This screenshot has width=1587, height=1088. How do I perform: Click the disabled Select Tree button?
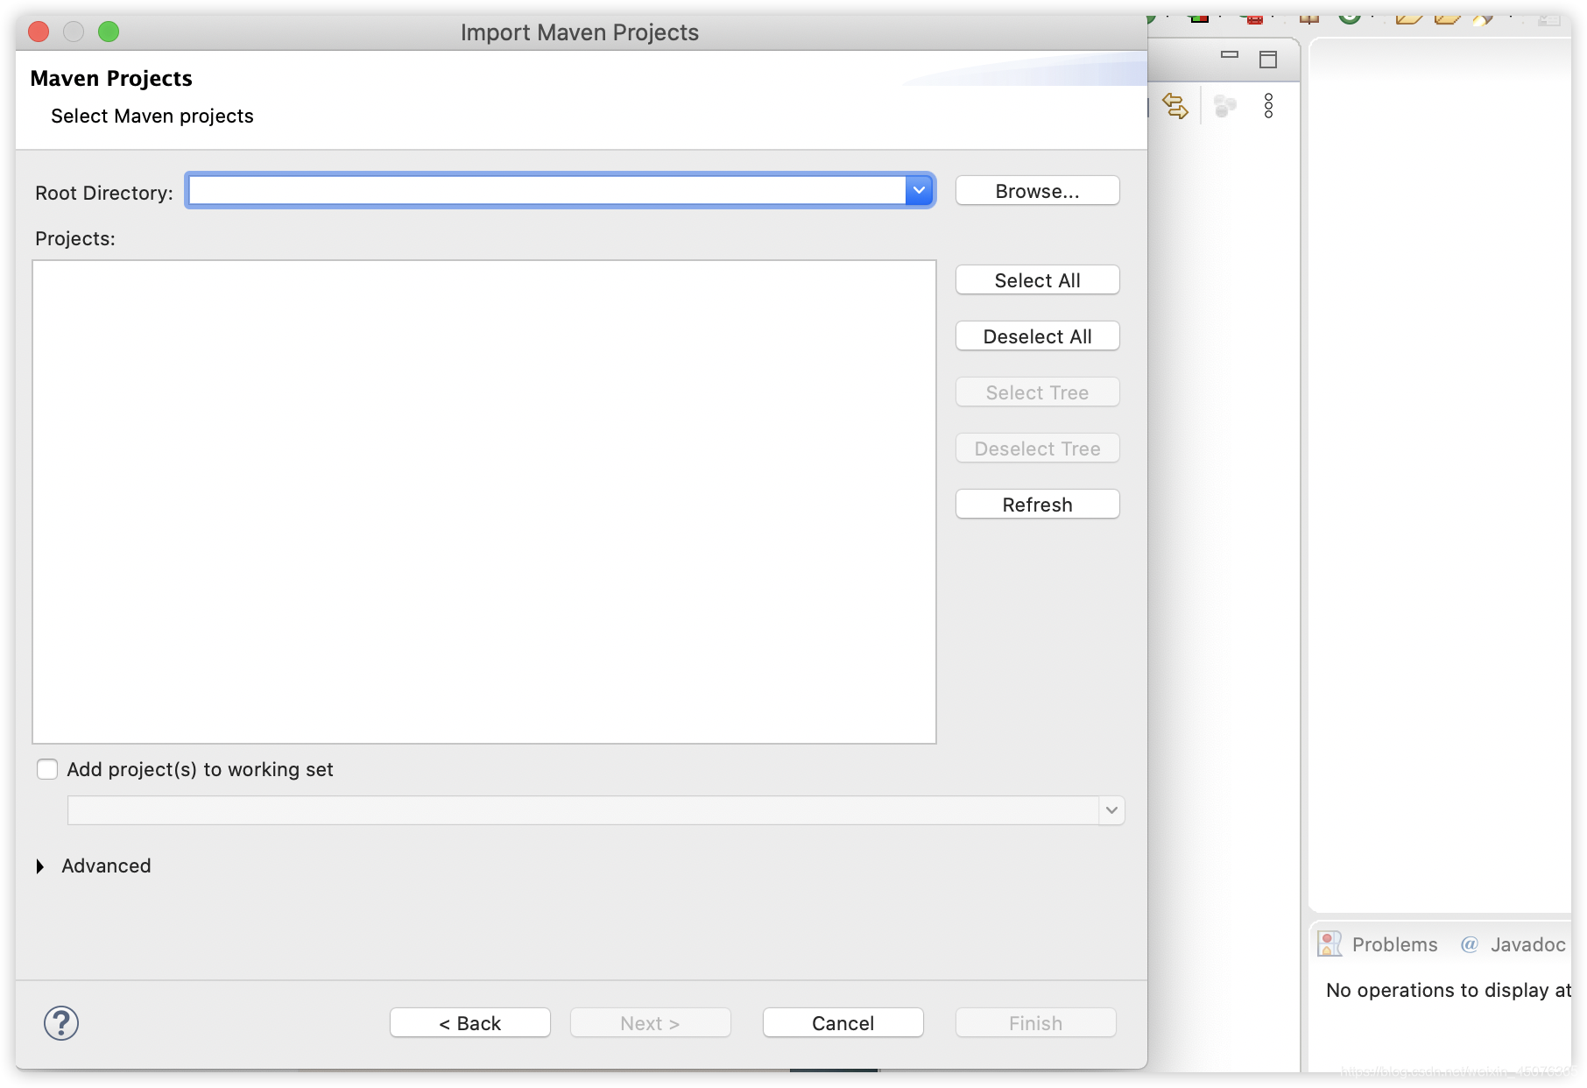click(x=1037, y=392)
